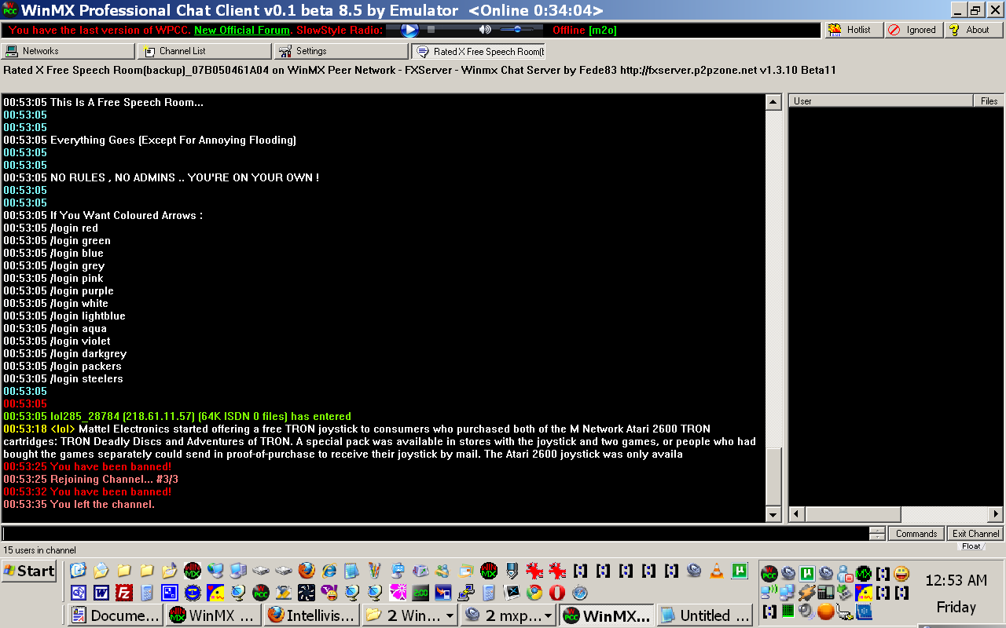The width and height of the screenshot is (1006, 628).
Task: Launch Yahoo Messenger from quick launch
Action: 329,593
